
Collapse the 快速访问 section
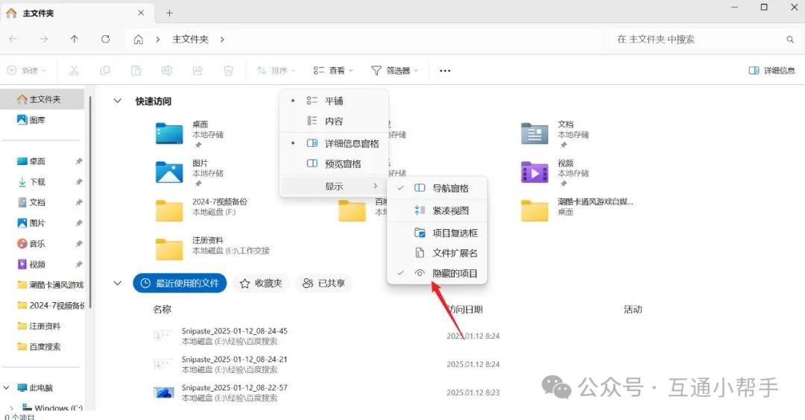tap(118, 101)
